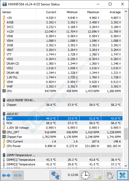Select the DIMM[3] Temperature row
129x181 pixels.
point(62,164)
